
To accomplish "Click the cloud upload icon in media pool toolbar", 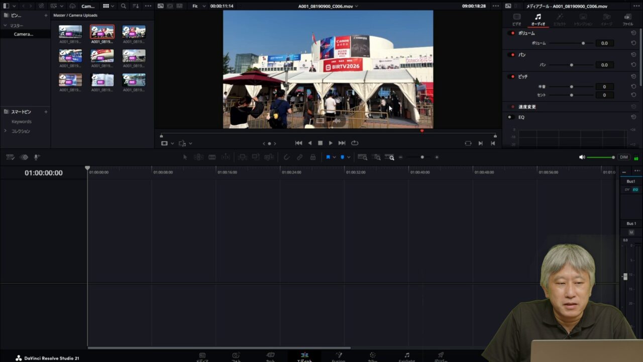I will [72, 6].
